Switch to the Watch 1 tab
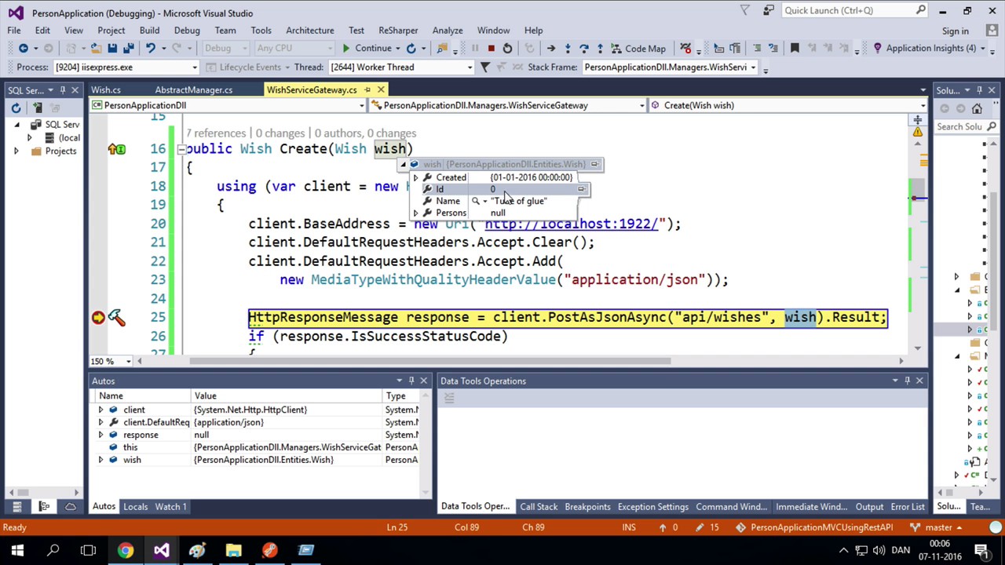This screenshot has width=1005, height=565. 170,507
